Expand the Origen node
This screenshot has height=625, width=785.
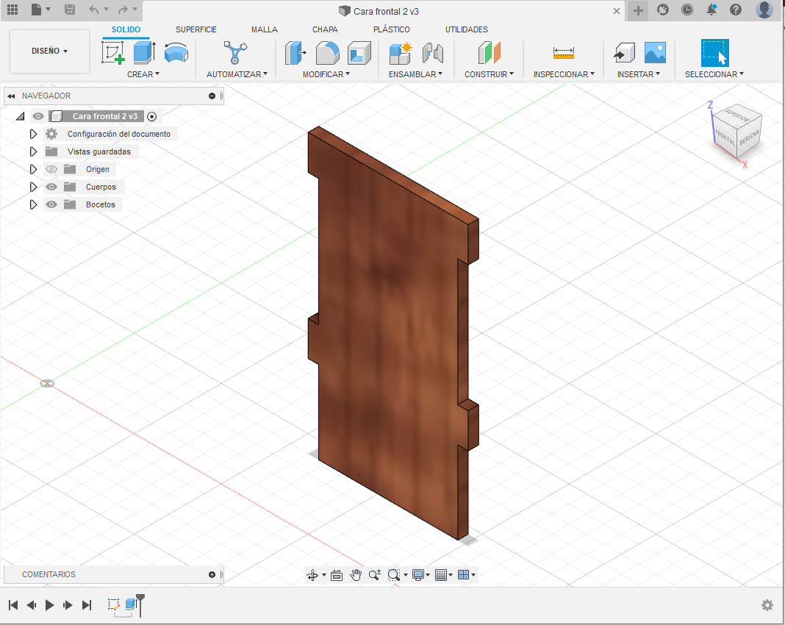point(33,169)
